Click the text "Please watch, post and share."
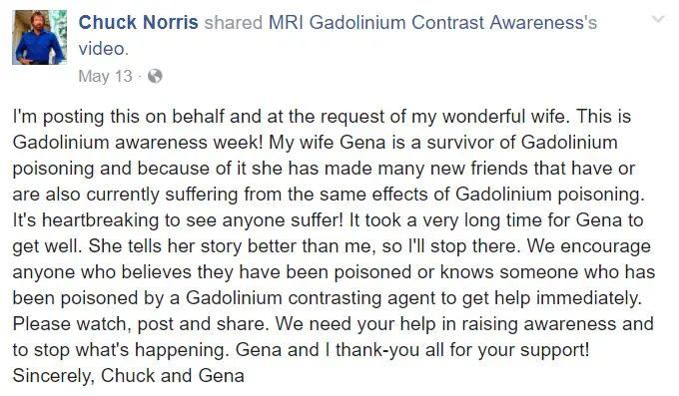The height and width of the screenshot is (396, 679). click(141, 324)
